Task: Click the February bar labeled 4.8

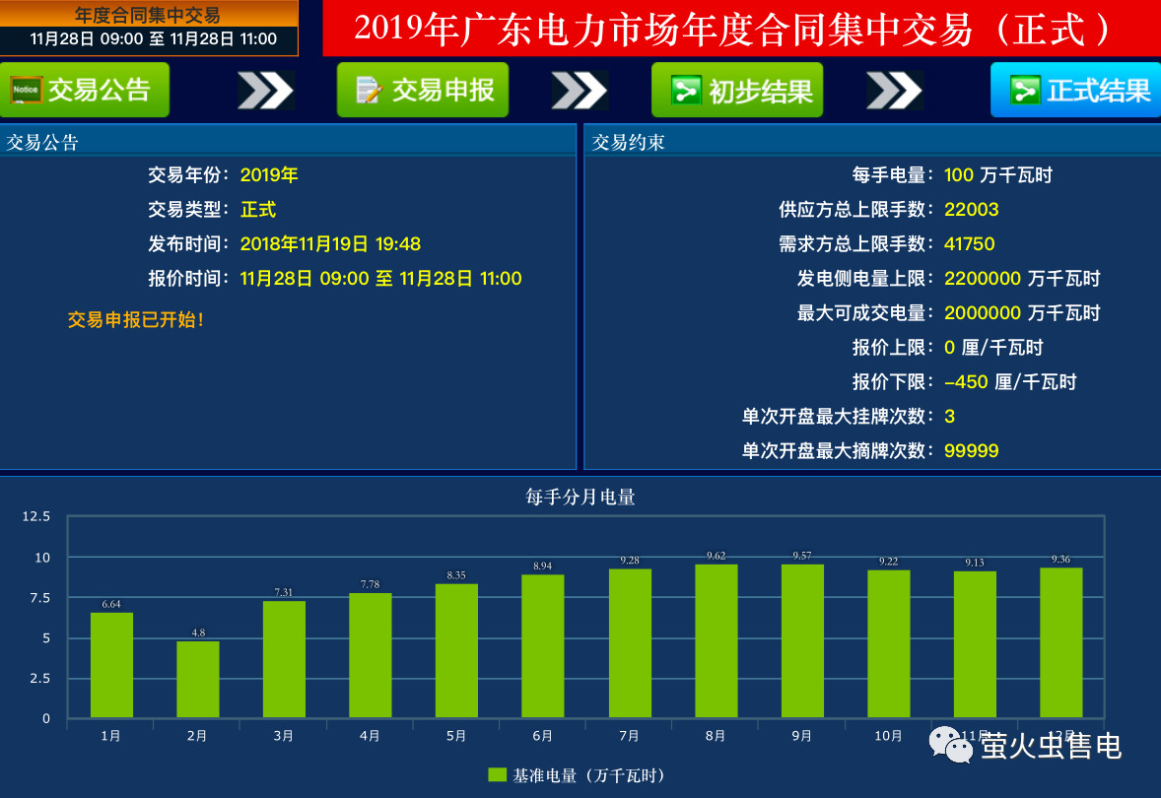Action: tap(198, 680)
